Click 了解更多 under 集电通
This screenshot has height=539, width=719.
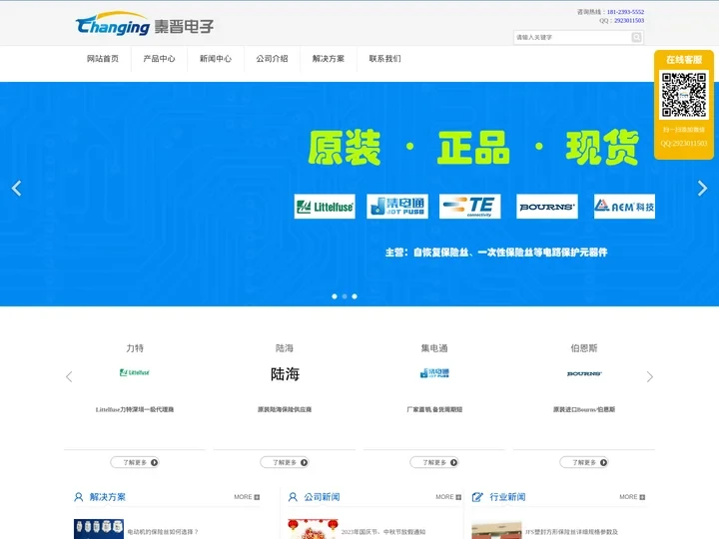tap(434, 462)
